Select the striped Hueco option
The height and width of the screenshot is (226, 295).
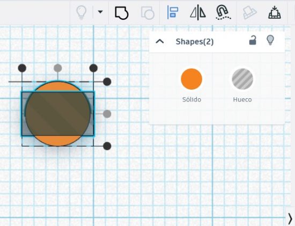[x=242, y=79]
